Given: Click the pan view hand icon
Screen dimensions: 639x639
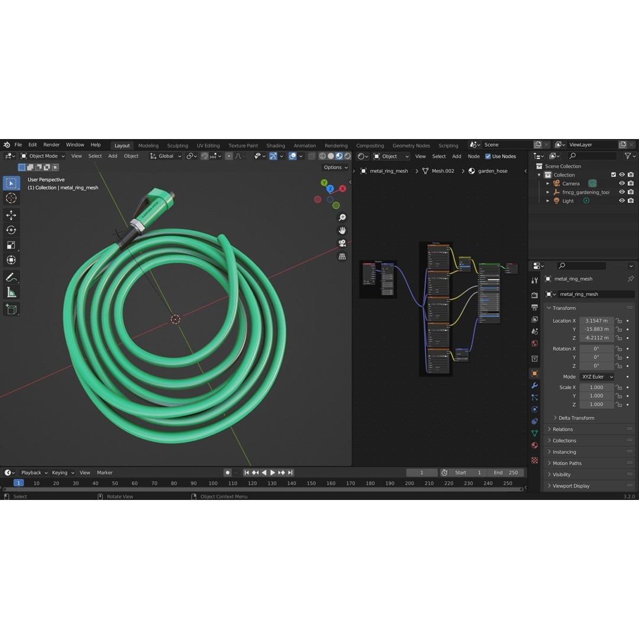Looking at the screenshot, I should tap(343, 231).
